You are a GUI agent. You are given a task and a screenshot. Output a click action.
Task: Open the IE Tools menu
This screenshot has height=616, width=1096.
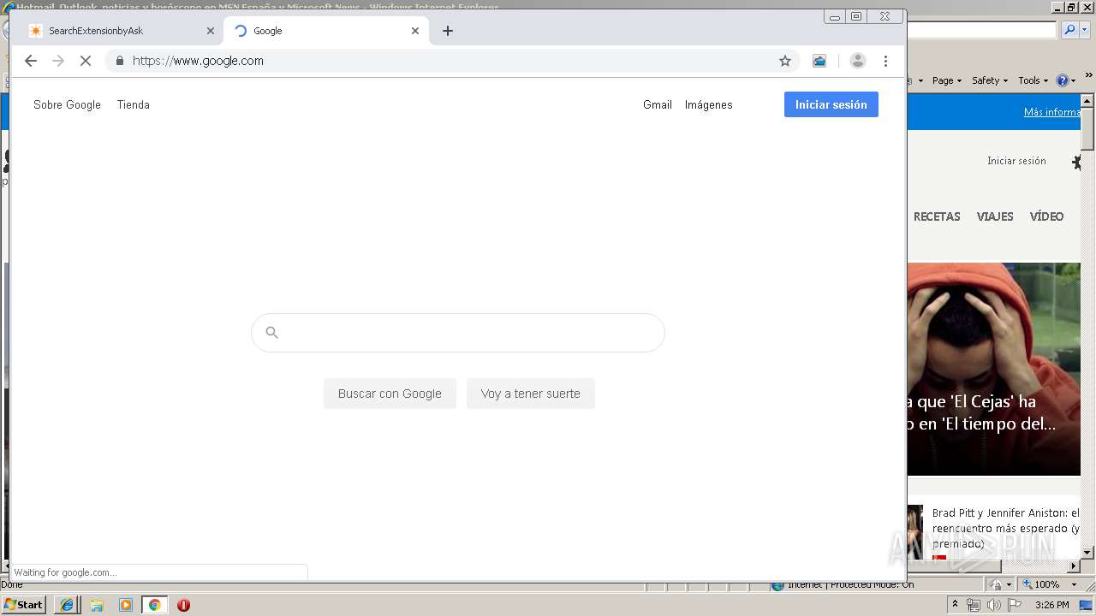click(x=1033, y=80)
